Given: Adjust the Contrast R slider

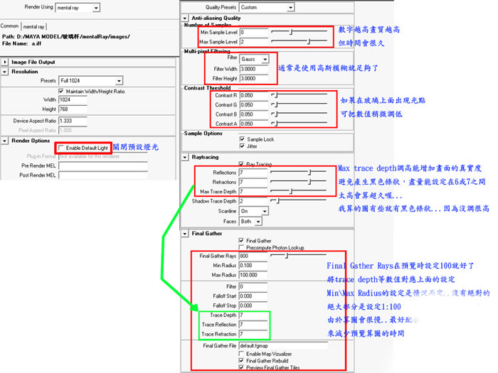Looking at the screenshot, I should pyautogui.click(x=276, y=94).
